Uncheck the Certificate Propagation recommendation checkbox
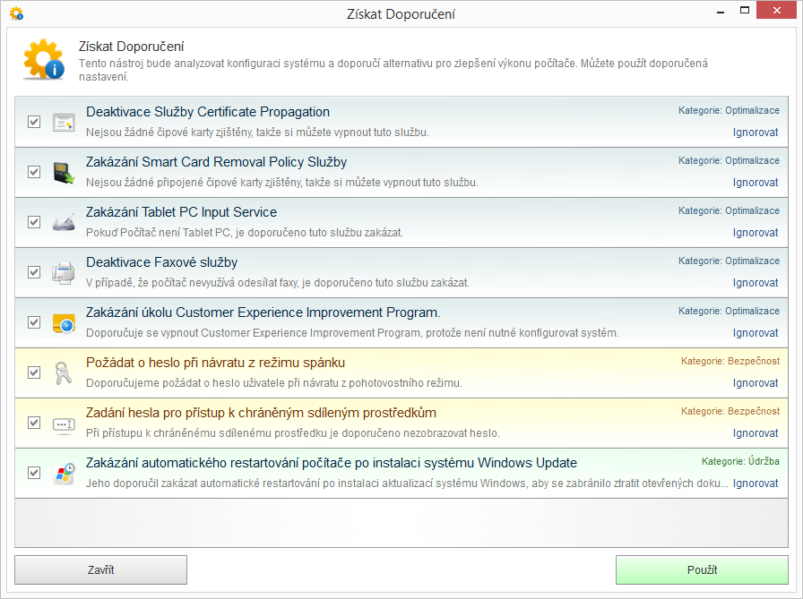The width and height of the screenshot is (803, 599). [x=34, y=122]
